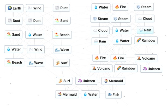Click surfer icon on Surf tile beside Wave
The height and width of the screenshot is (106, 167).
tap(58, 63)
